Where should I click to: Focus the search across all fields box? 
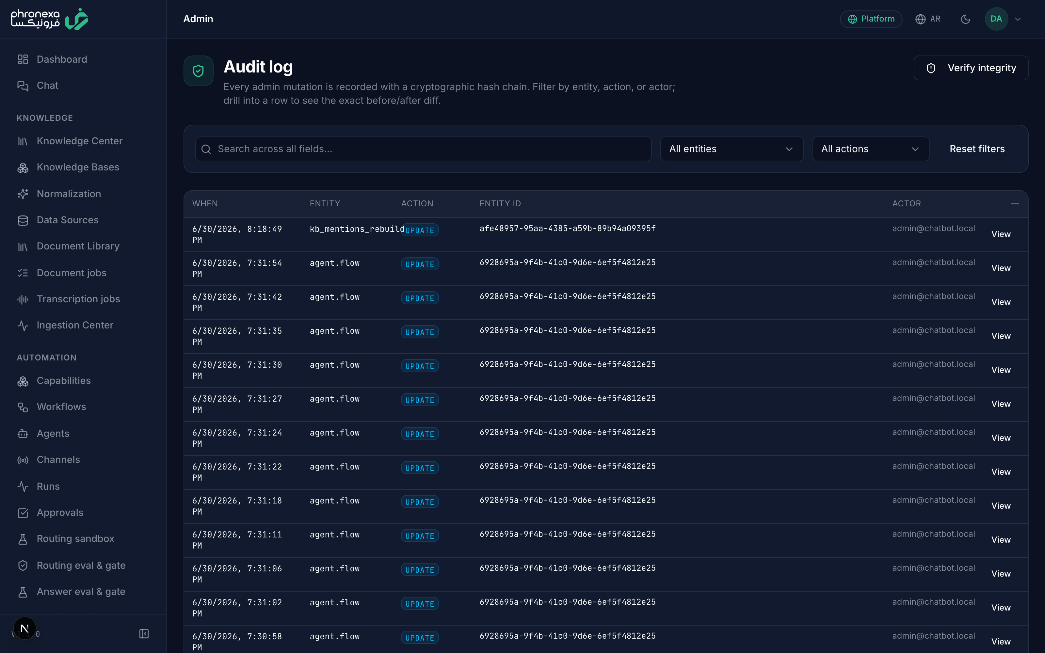click(423, 149)
